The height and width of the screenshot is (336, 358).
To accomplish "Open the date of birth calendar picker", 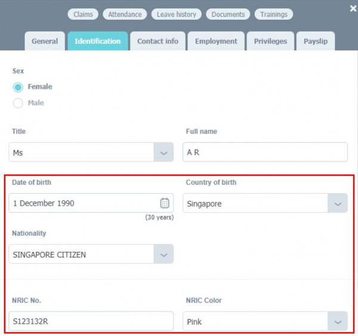I will (165, 203).
